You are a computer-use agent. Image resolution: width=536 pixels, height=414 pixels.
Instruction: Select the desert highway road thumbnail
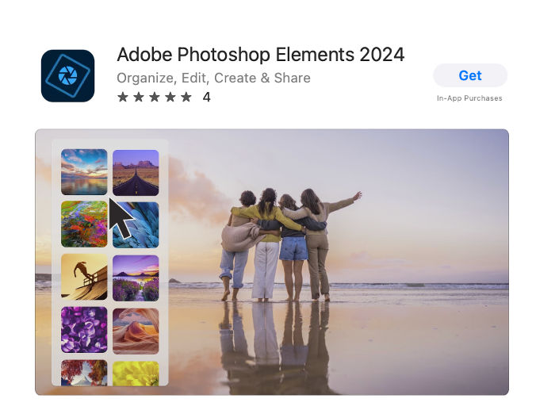tap(136, 173)
